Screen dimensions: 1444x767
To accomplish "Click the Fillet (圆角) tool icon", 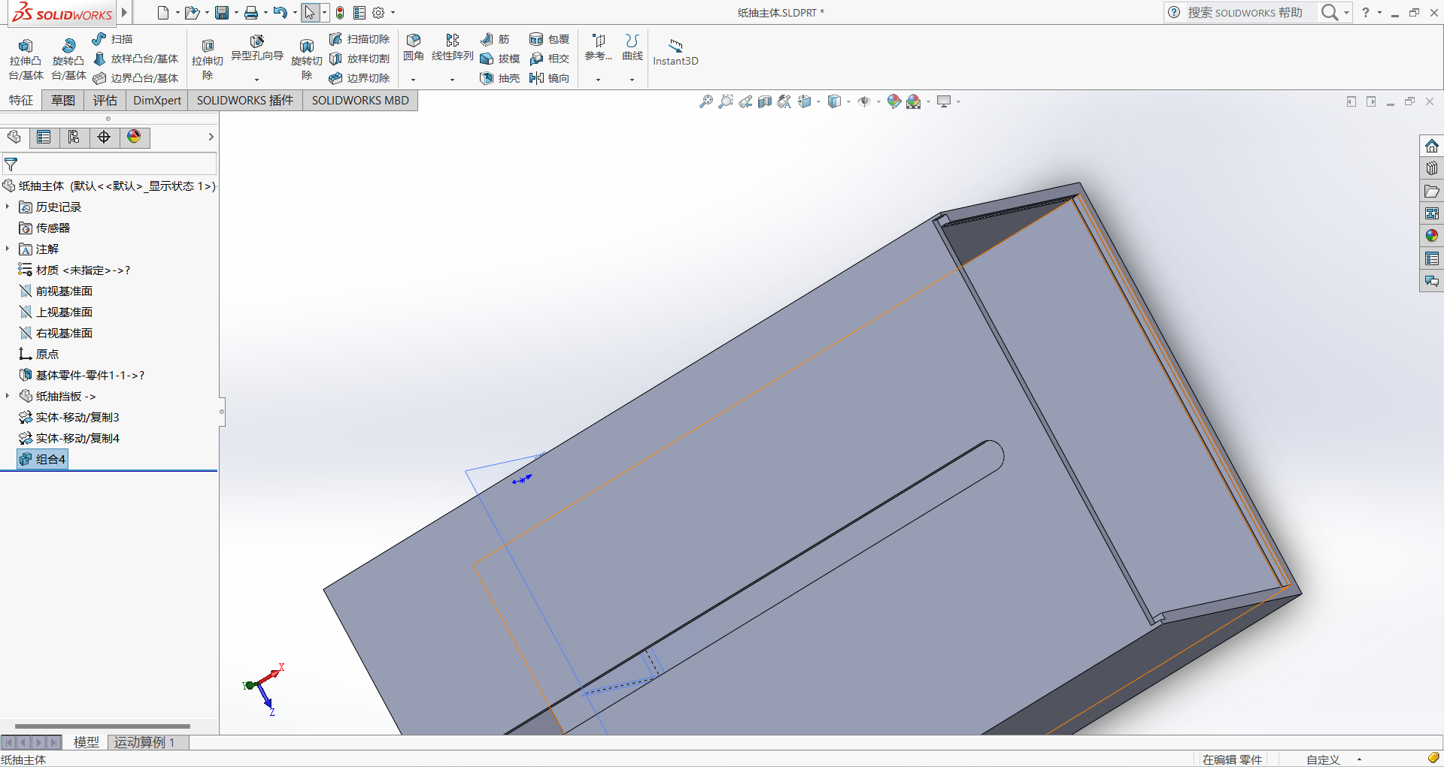I will [413, 41].
